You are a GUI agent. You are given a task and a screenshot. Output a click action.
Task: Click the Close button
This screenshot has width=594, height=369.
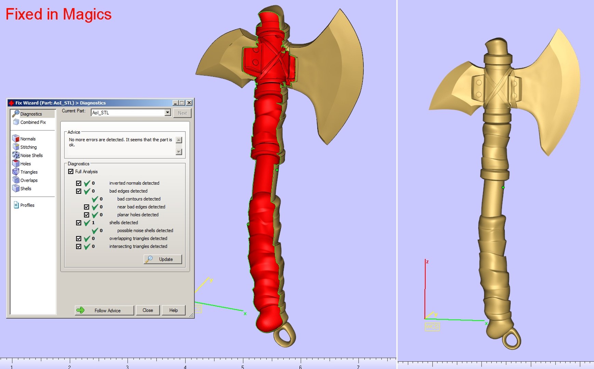point(148,310)
